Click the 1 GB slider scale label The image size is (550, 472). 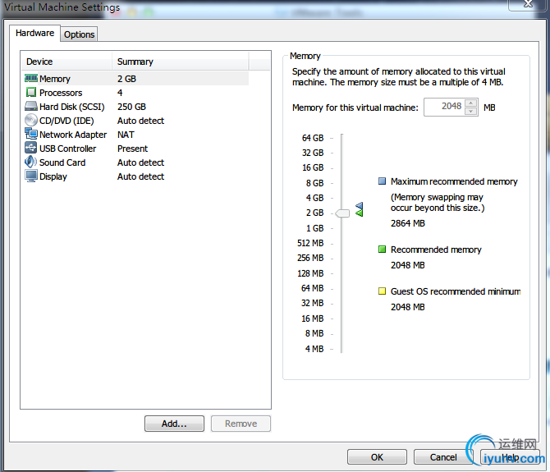click(x=314, y=228)
